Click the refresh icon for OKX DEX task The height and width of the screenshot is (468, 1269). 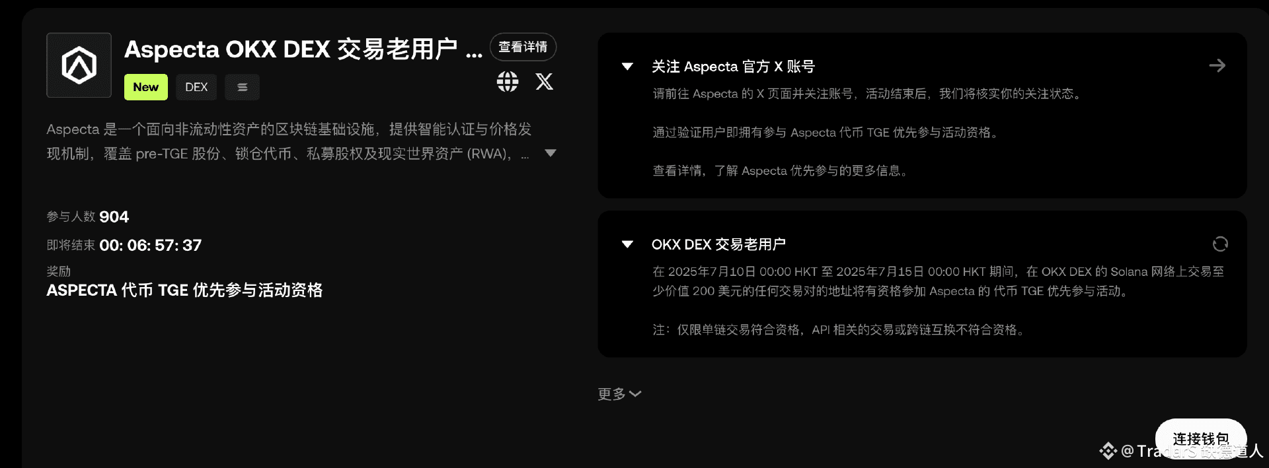coord(1220,244)
